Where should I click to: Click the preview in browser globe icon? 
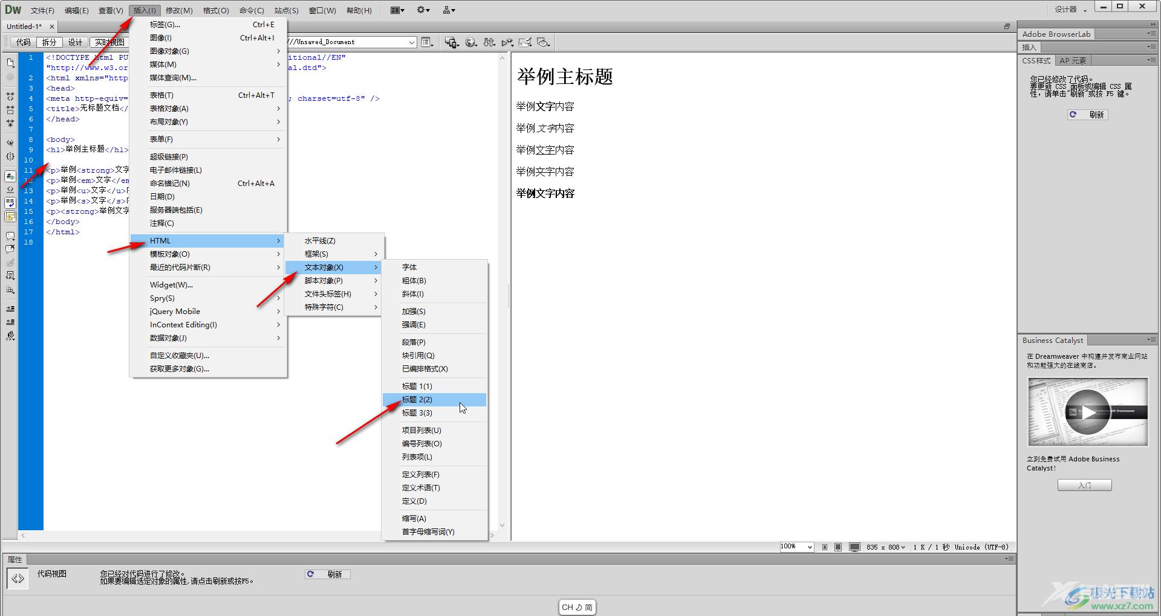pos(471,42)
